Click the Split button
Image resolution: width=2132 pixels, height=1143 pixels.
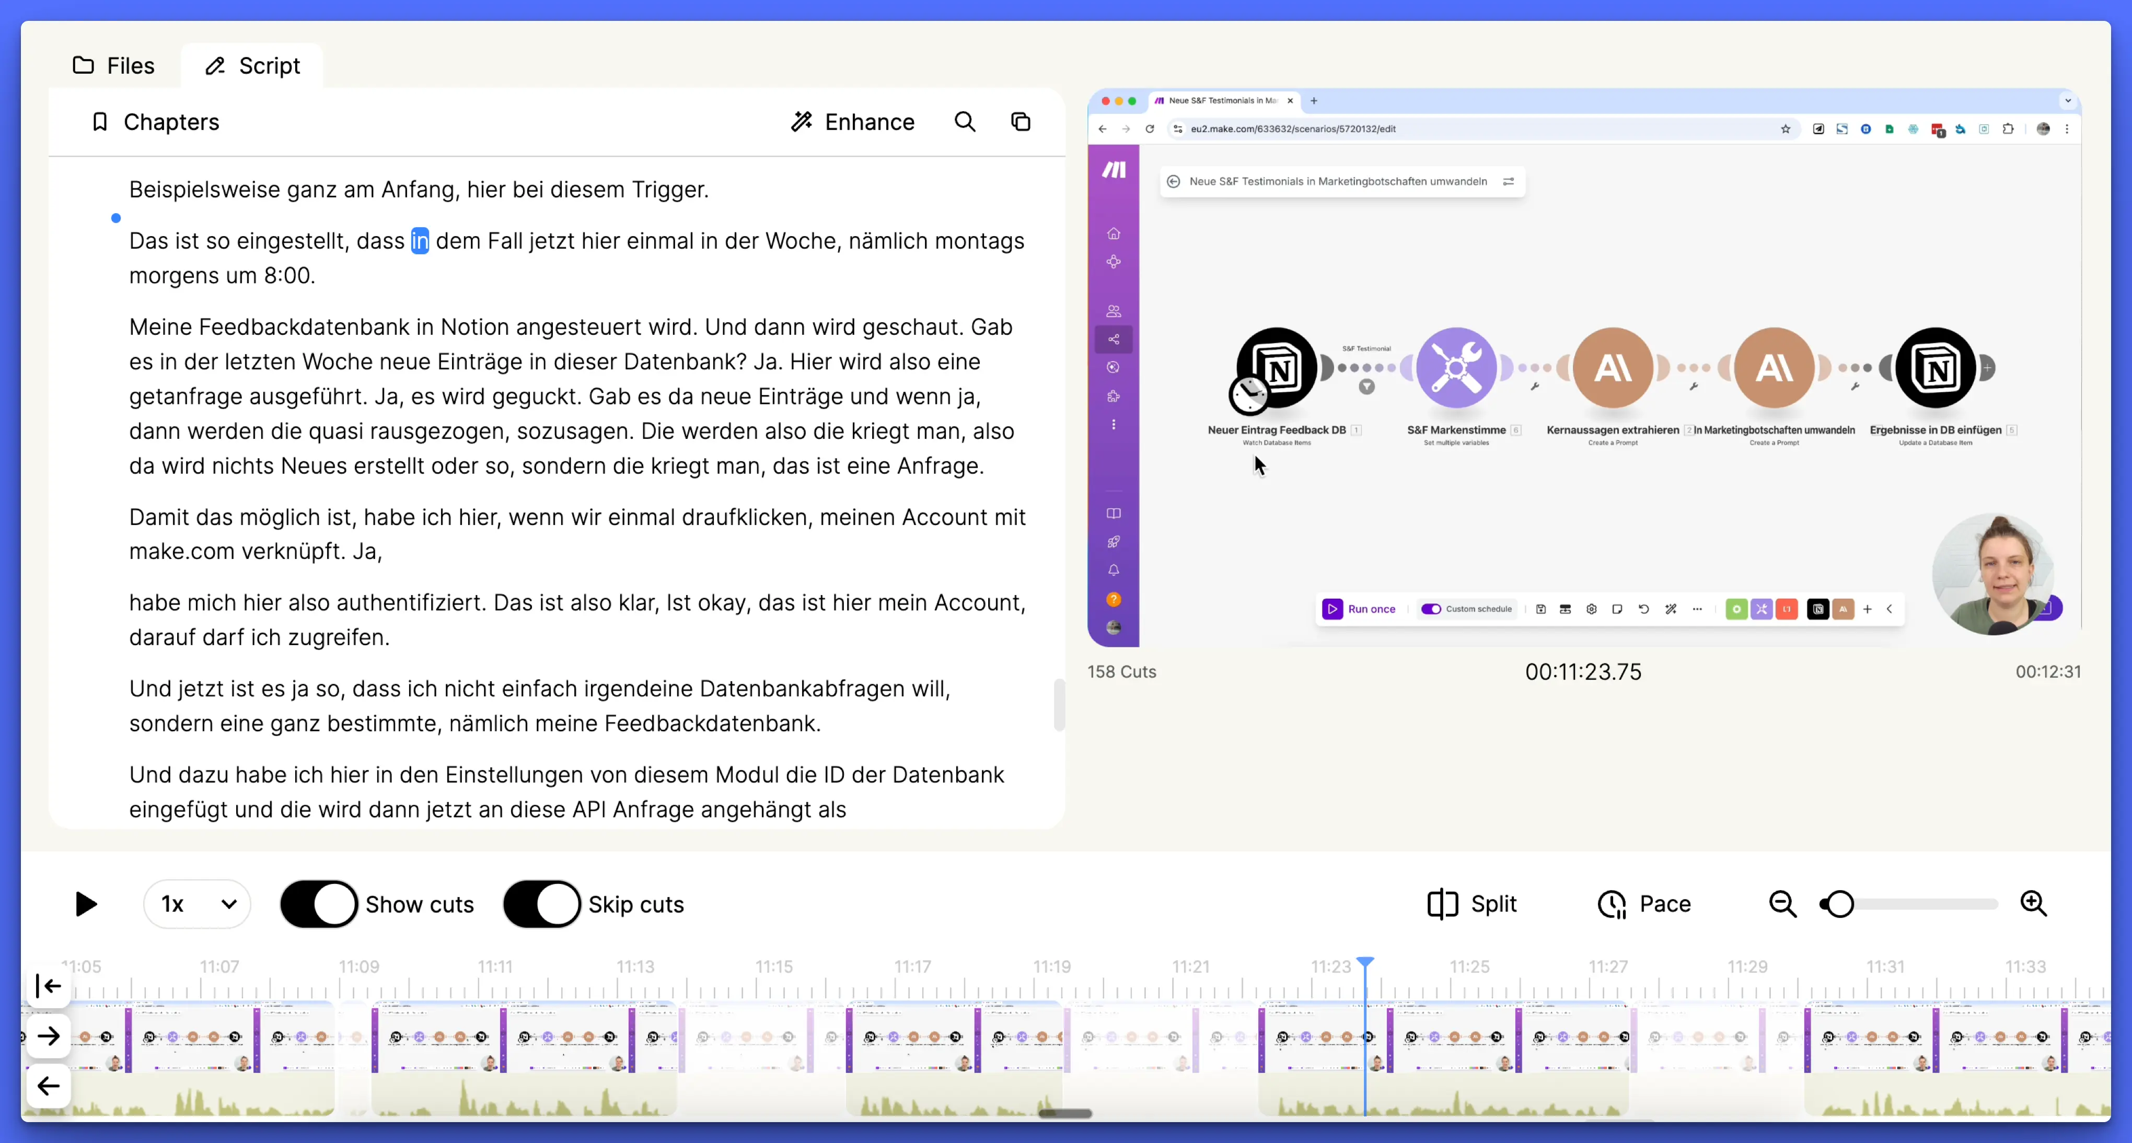tap(1473, 904)
